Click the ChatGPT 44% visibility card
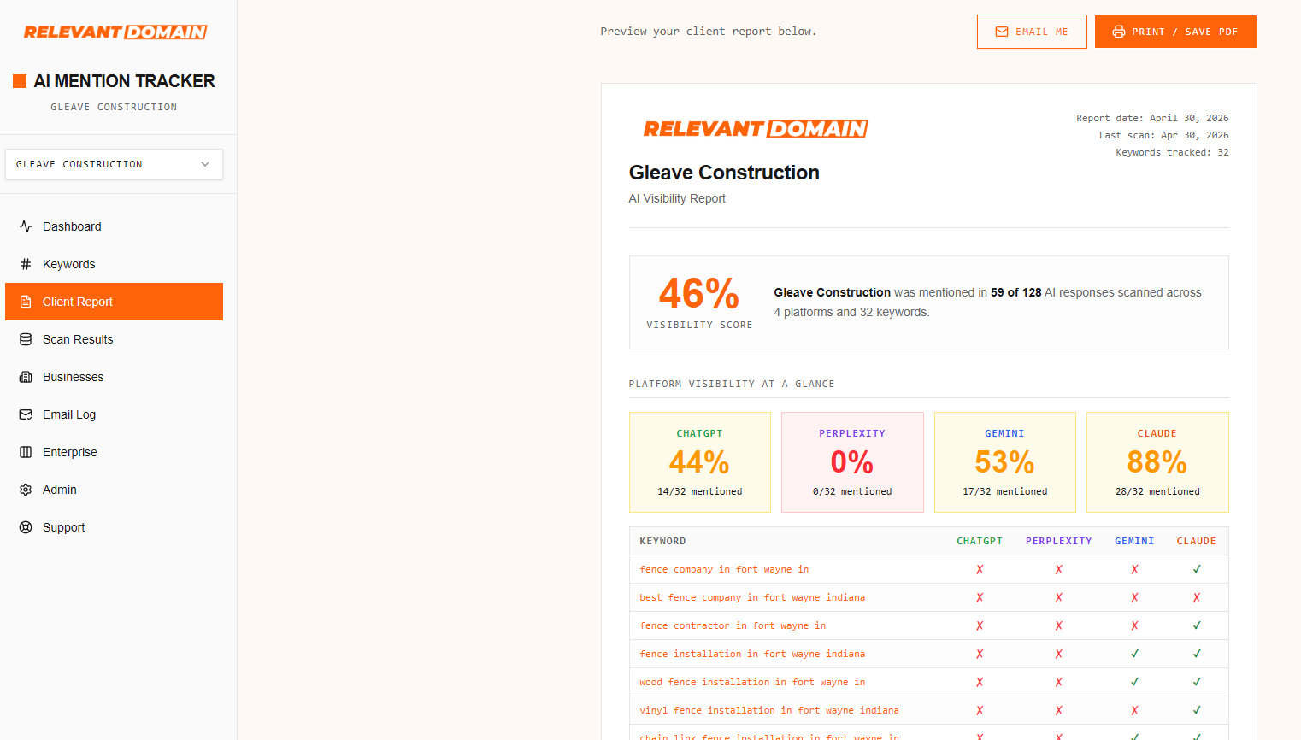Viewport: 1301px width, 740px height. coord(700,462)
